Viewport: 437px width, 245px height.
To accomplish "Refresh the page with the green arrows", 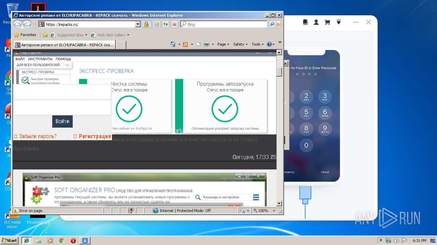I will click(165, 24).
